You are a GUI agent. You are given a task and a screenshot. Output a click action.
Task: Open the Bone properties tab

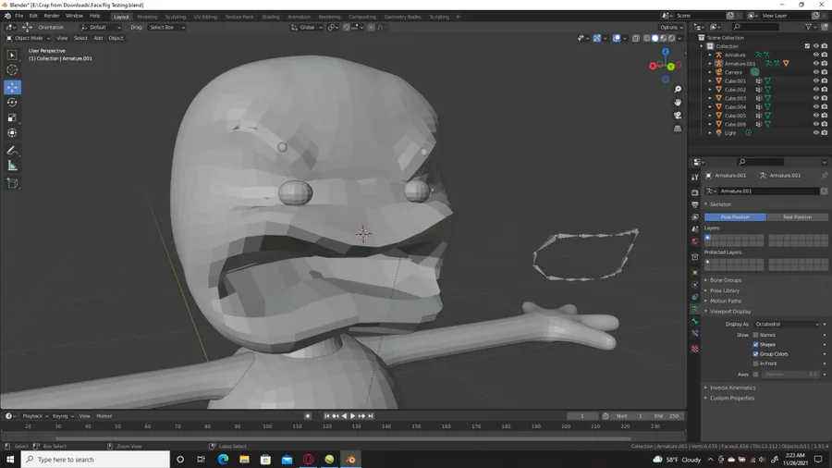point(695,321)
